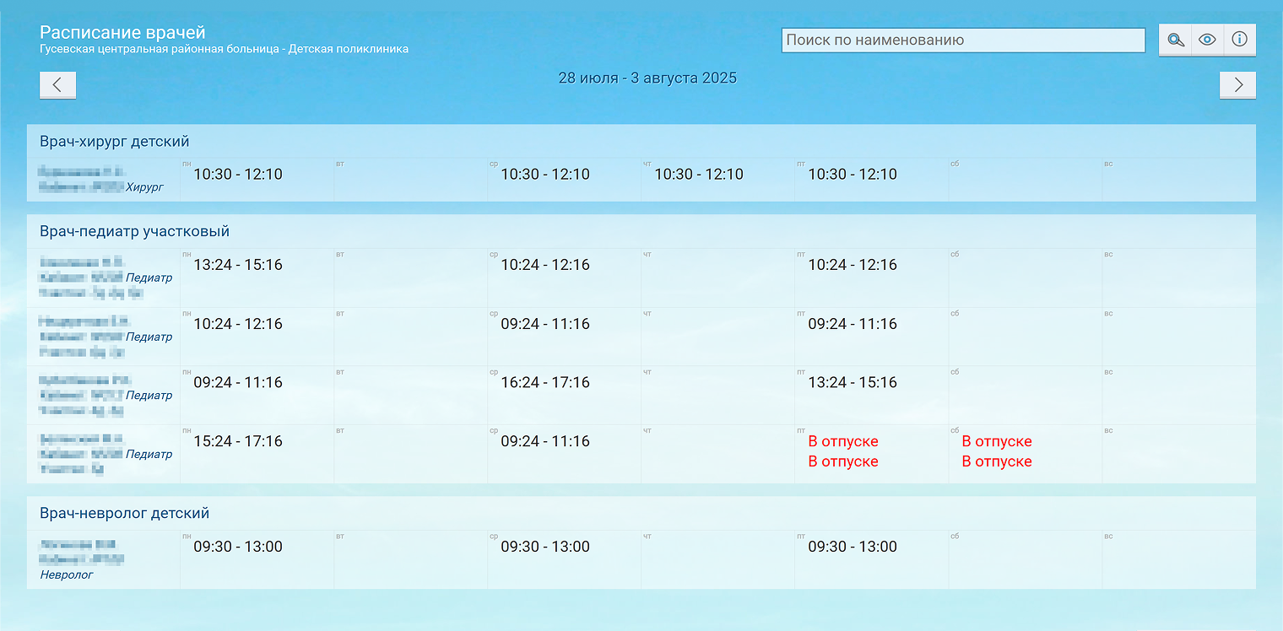Viewport: 1283px width, 631px height.
Task: Select pediatrician Friday slot 13:24 - 15:16
Action: 853,382
